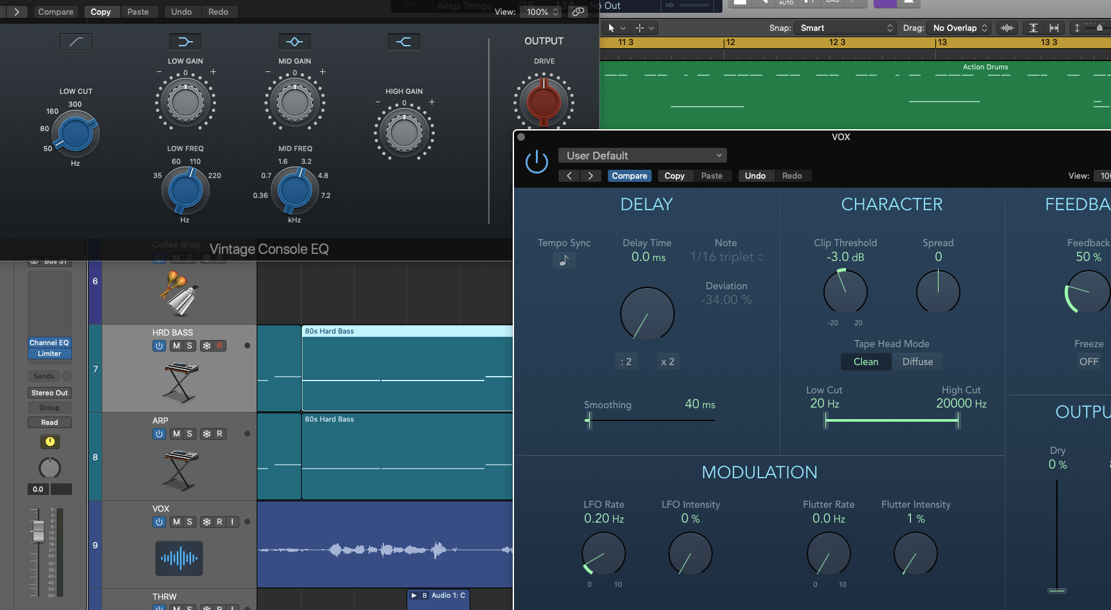
Task: Click the Smoothing slider in Delay section
Action: point(589,420)
